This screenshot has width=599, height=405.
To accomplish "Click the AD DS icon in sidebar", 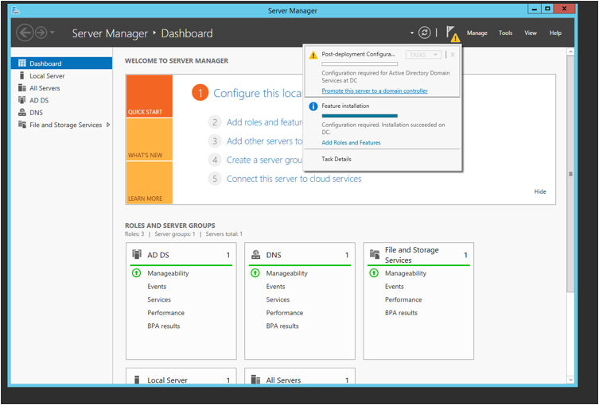I will [x=22, y=100].
